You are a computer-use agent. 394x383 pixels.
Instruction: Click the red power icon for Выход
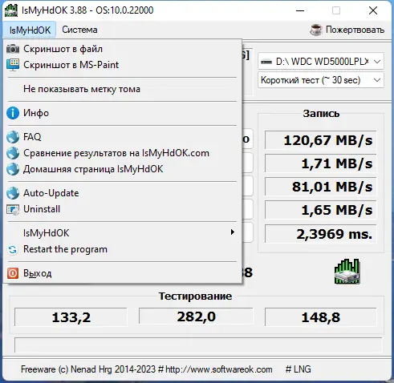(x=13, y=273)
